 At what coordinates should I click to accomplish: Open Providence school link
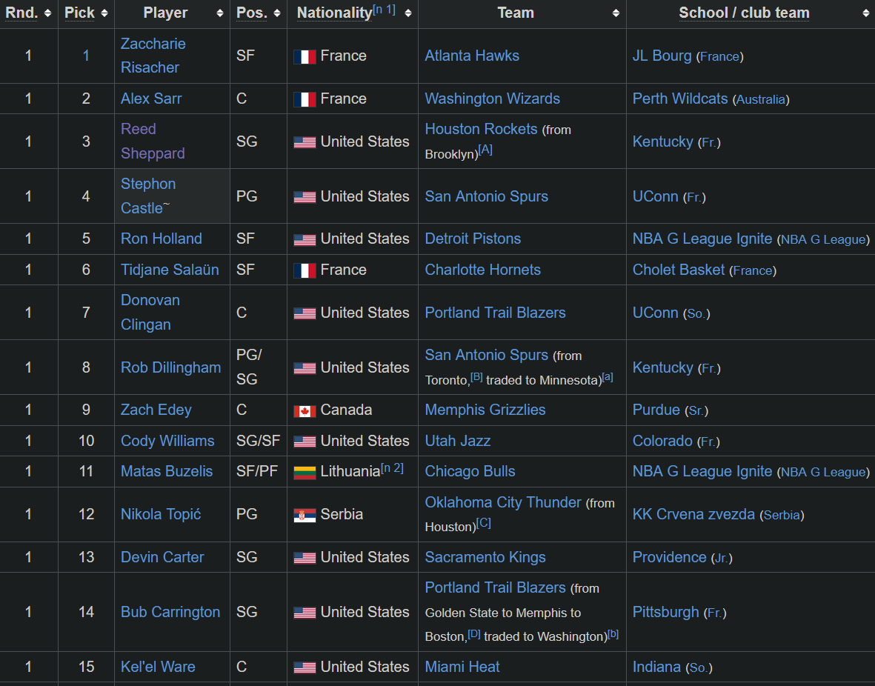669,557
